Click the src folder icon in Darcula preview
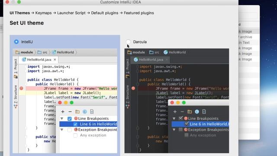This screenshot has height=156, width=277. [x=151, y=52]
